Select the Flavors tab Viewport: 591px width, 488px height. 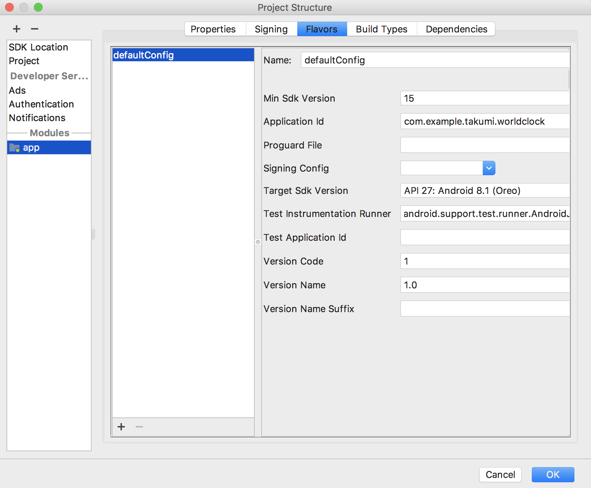click(x=321, y=29)
